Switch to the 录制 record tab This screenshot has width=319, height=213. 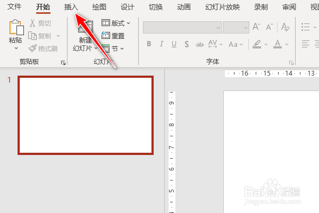pyautogui.click(x=261, y=7)
